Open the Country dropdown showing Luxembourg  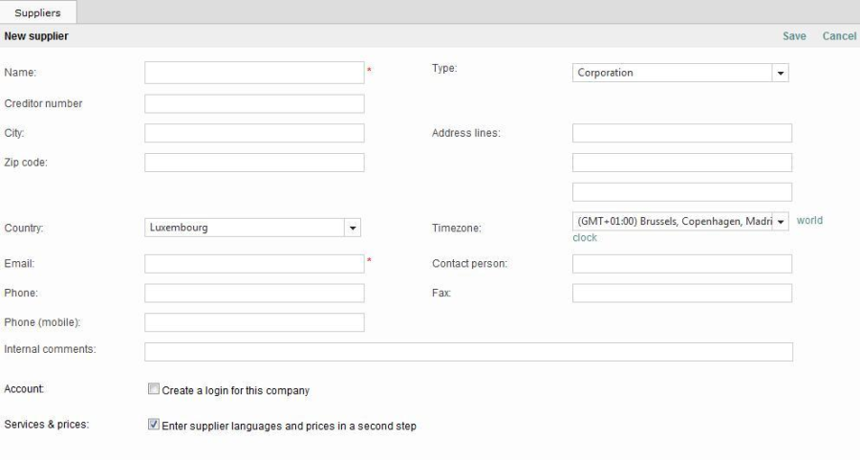click(x=353, y=228)
